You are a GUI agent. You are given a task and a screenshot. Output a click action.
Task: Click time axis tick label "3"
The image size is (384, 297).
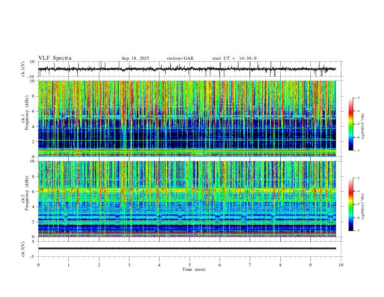pos(129,265)
